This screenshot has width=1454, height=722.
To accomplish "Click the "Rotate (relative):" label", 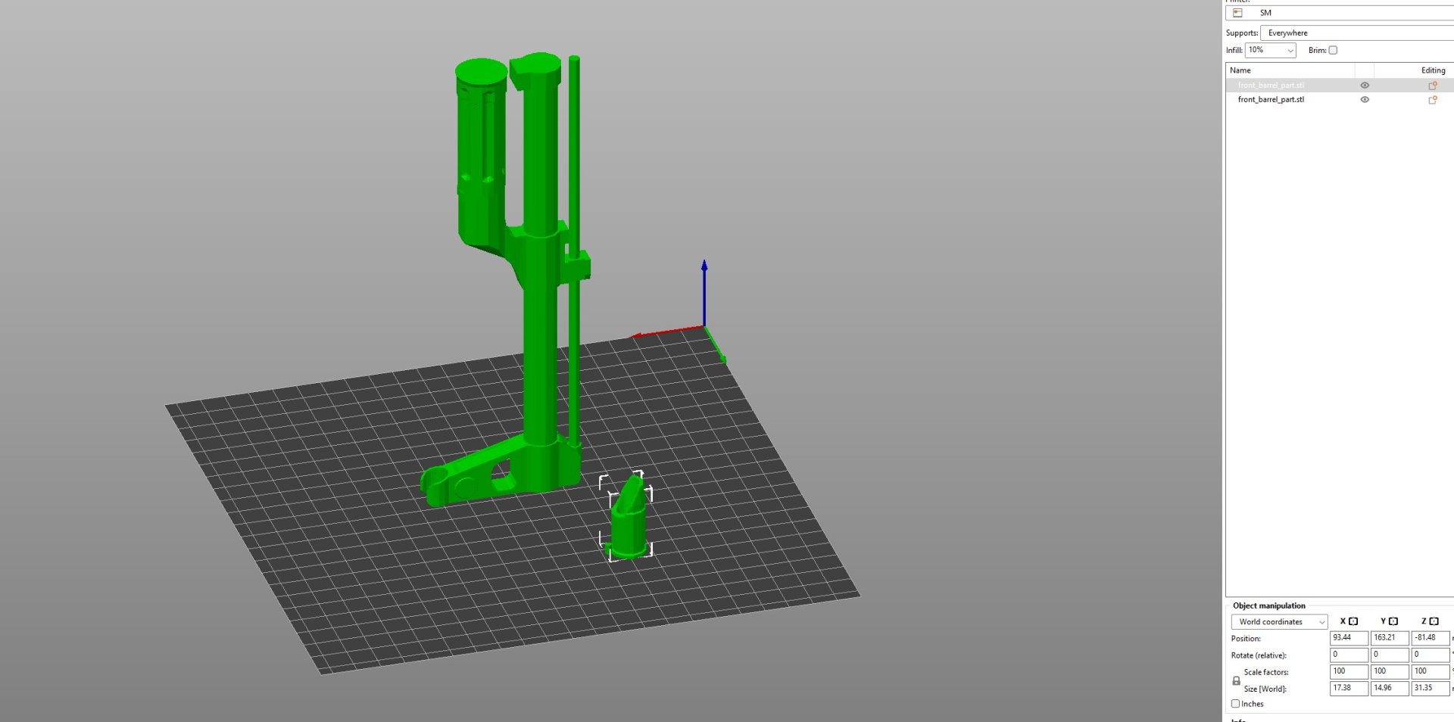I will click(1259, 655).
